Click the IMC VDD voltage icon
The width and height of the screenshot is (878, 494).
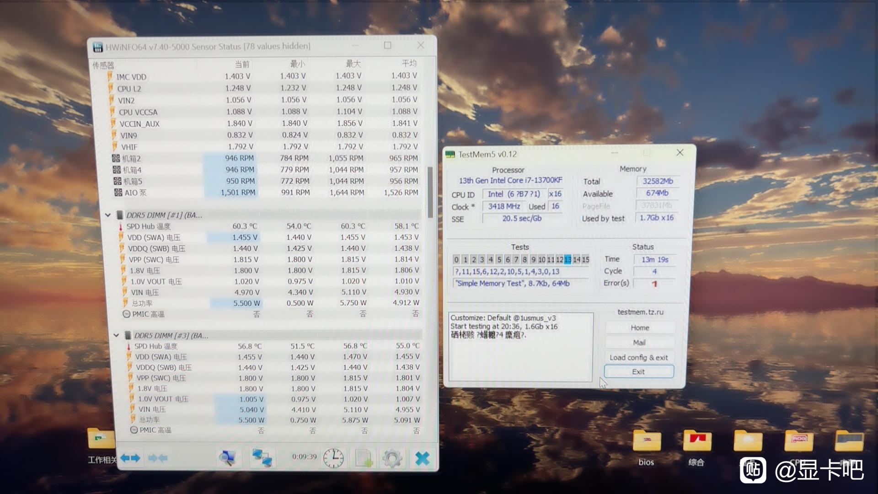tap(110, 76)
